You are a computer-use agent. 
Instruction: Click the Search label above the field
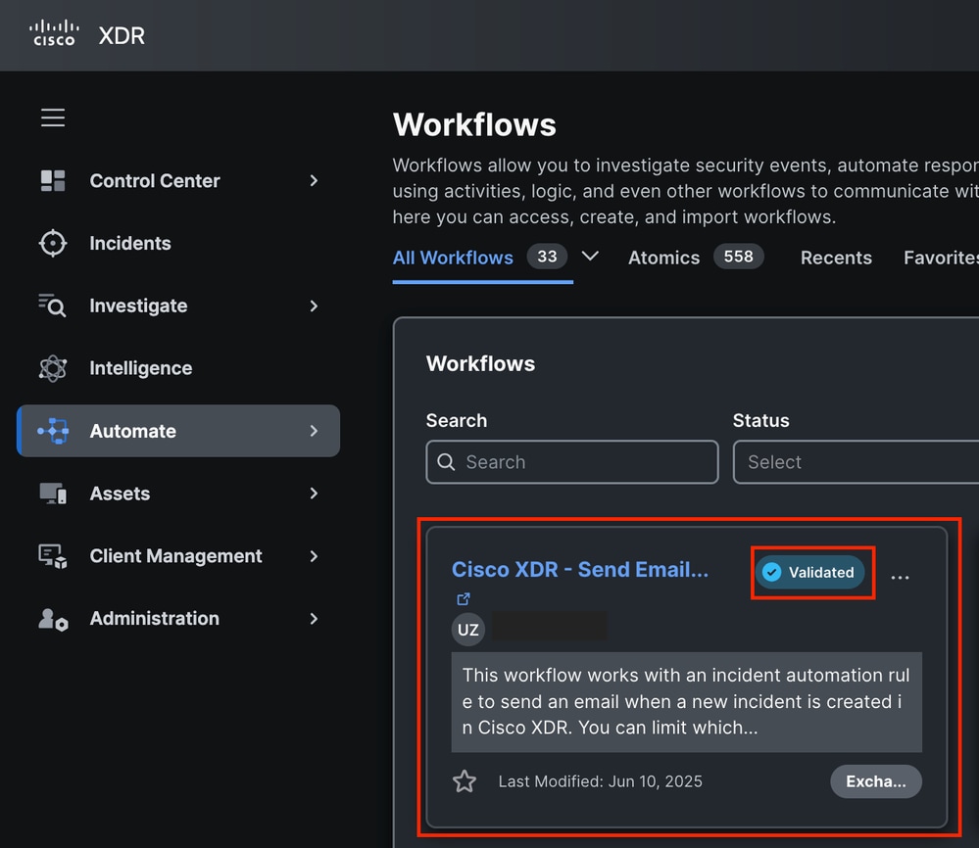(457, 420)
